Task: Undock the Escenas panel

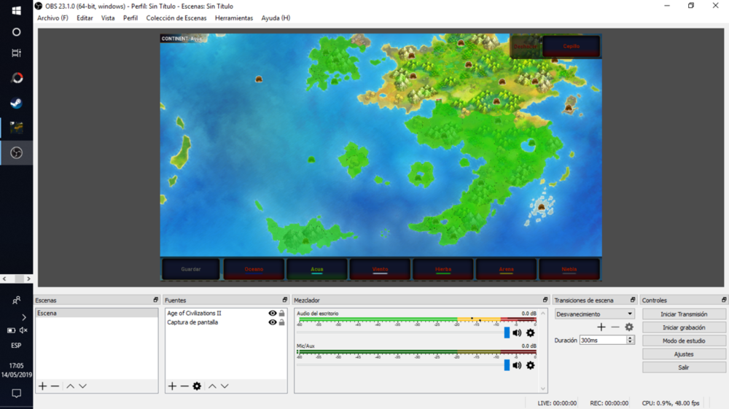Action: click(156, 300)
